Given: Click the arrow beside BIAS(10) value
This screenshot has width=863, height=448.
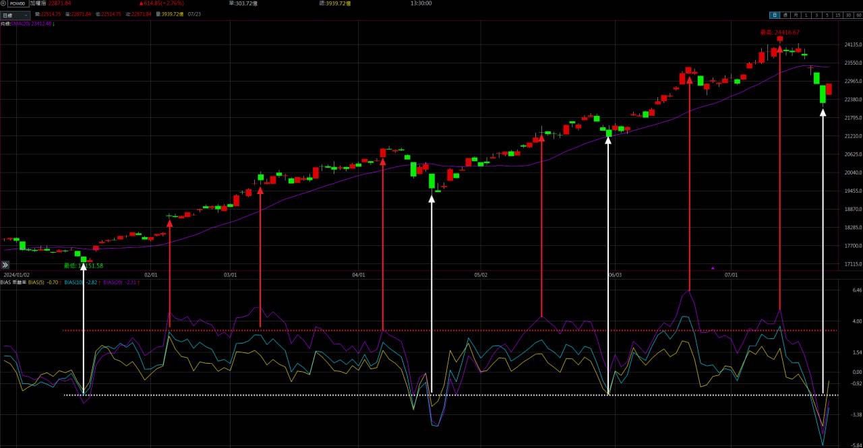Looking at the screenshot, I should (100, 282).
